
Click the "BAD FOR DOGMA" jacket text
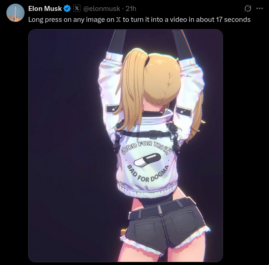click(x=148, y=173)
